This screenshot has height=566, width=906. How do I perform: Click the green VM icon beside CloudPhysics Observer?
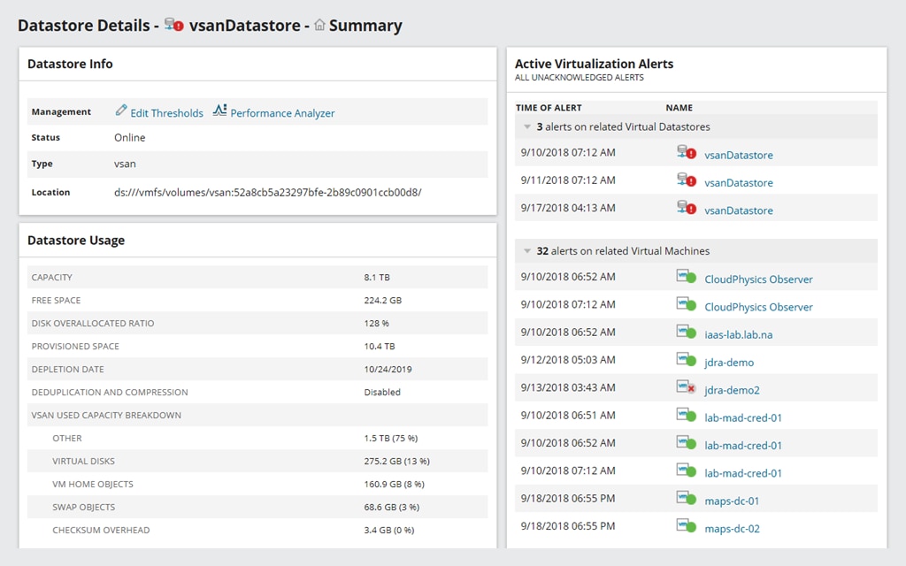click(x=686, y=279)
